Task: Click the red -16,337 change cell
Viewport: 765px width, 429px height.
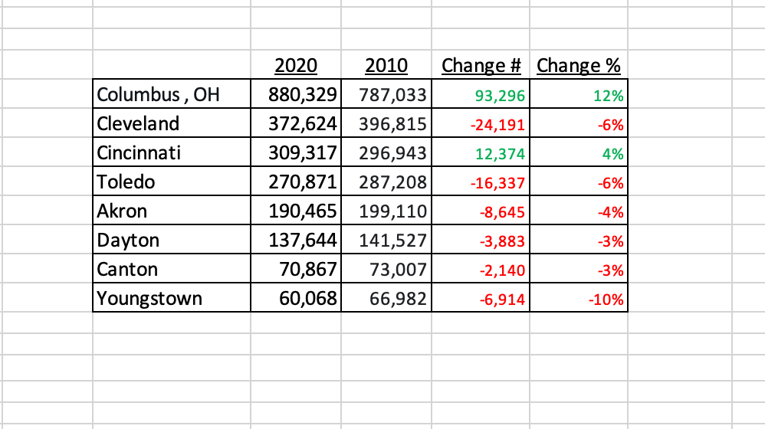Action: coord(481,182)
